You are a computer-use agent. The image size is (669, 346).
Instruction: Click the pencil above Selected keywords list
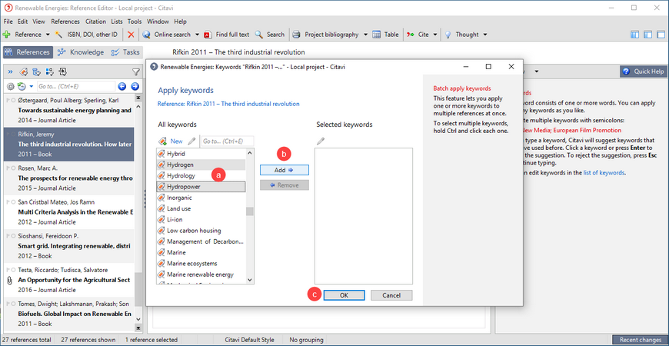[321, 141]
